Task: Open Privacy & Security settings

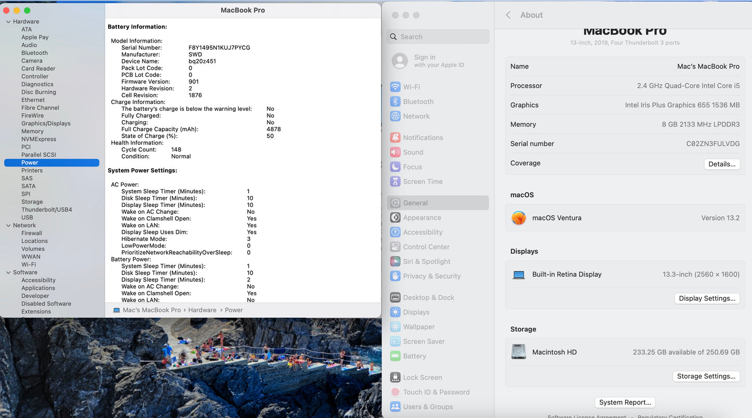Action: pos(431,276)
